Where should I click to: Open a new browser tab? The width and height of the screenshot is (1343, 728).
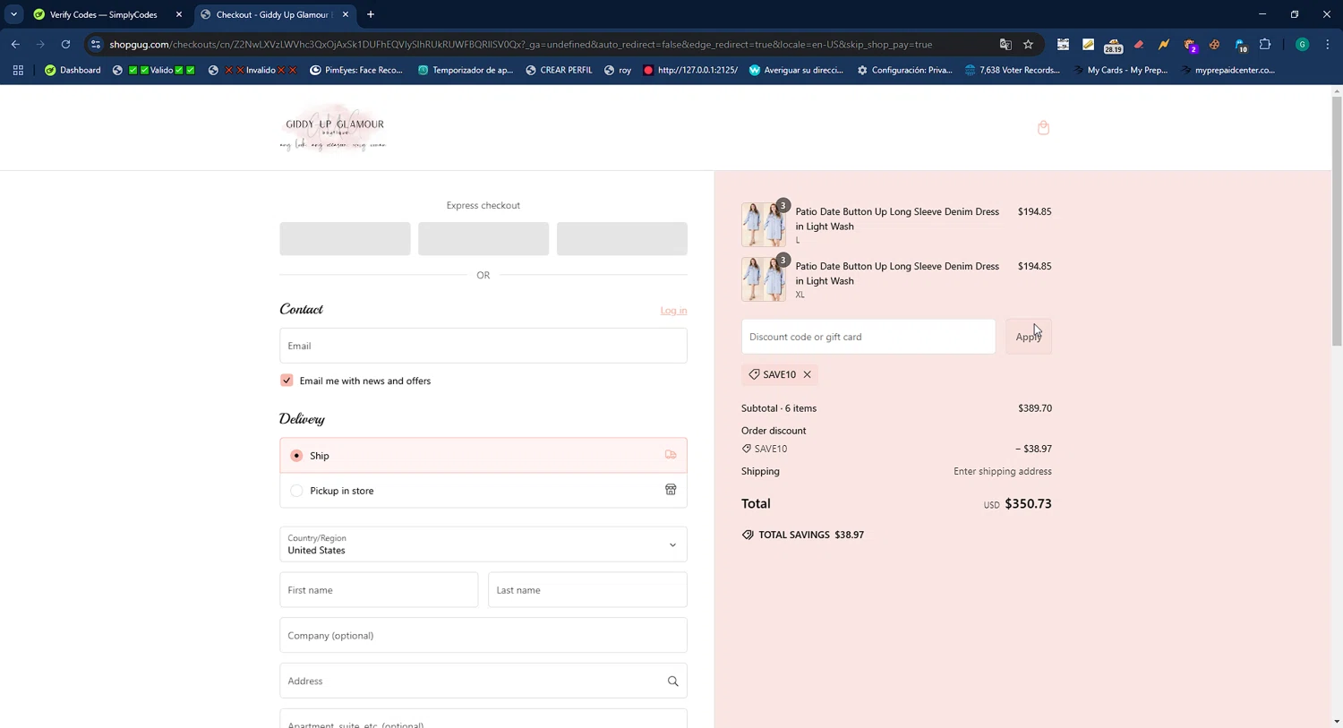coord(371,14)
